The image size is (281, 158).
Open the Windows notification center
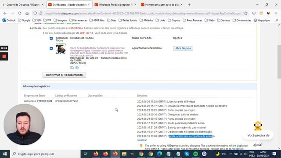coord(274,154)
